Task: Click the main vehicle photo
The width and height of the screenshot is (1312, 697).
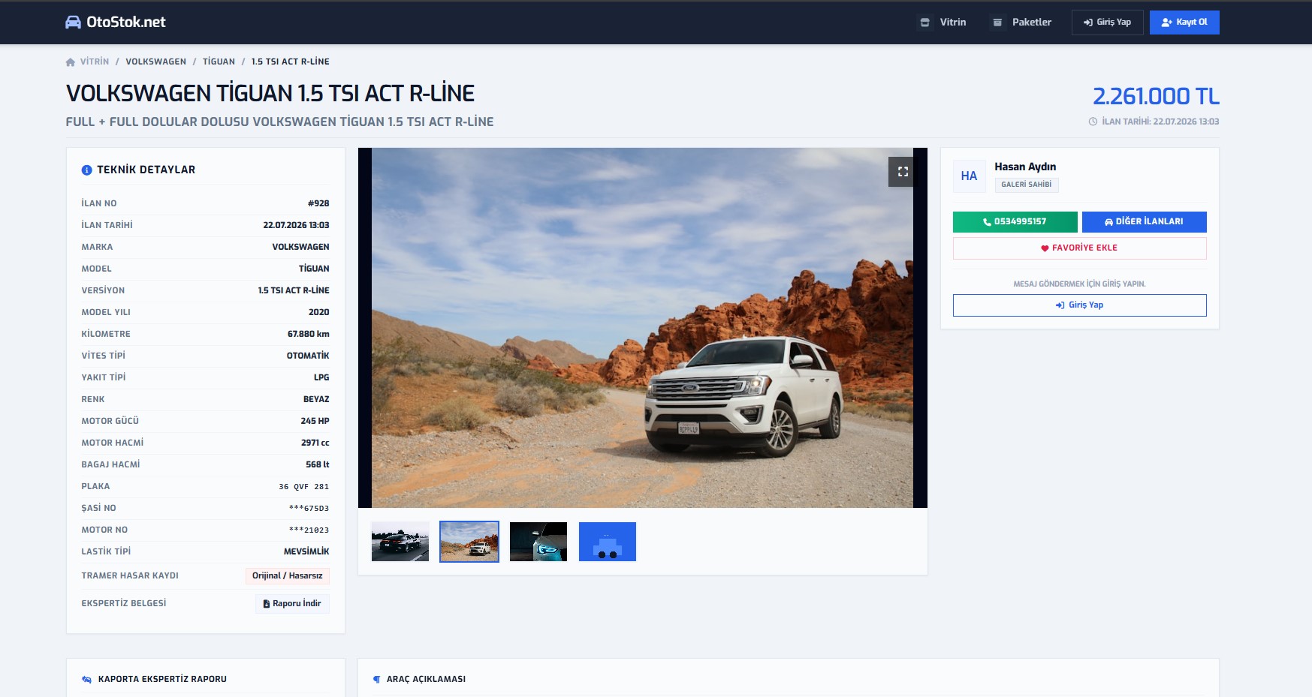Action: [642, 328]
